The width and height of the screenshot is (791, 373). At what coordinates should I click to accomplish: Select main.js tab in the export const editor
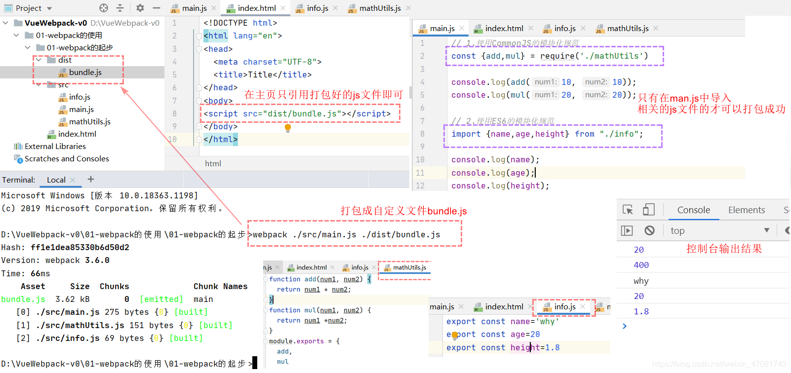coord(442,306)
